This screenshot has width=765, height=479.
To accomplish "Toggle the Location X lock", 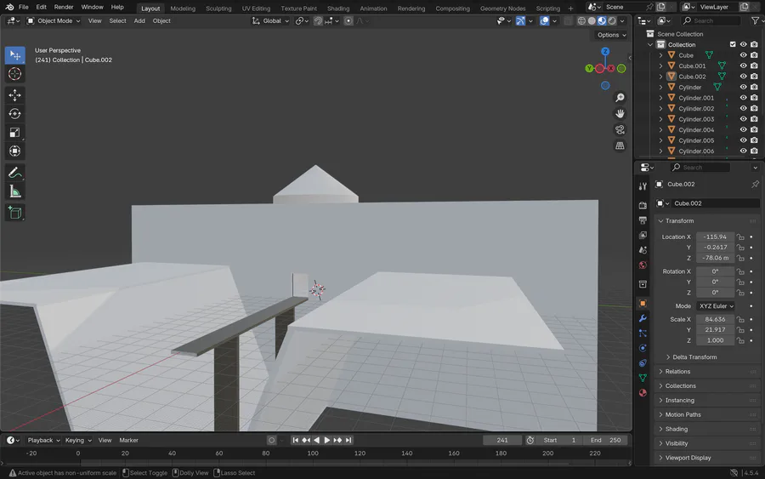I will pos(740,237).
